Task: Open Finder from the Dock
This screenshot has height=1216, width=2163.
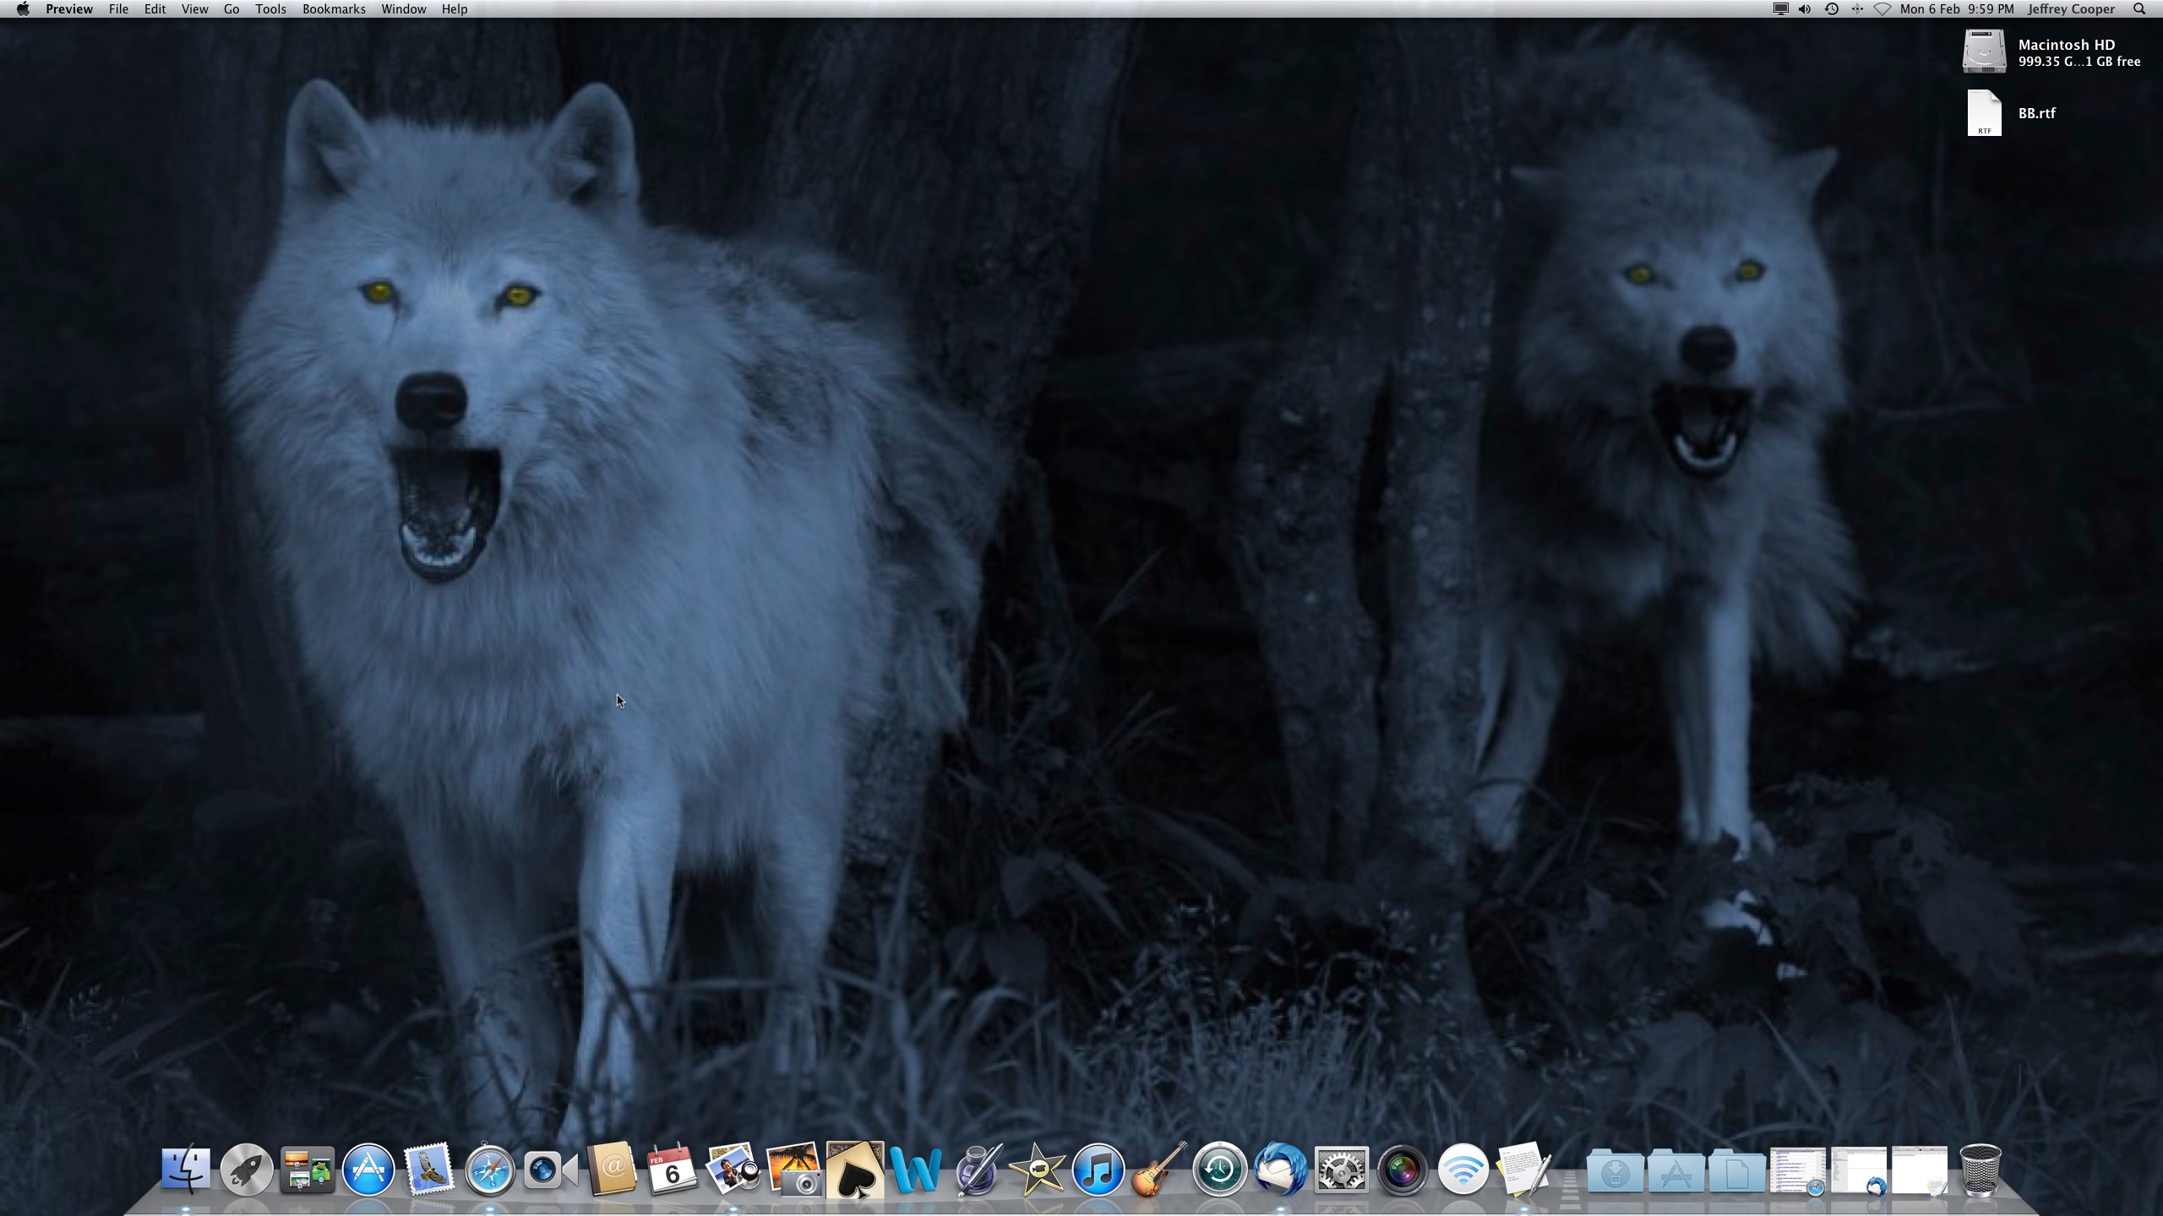Action: [185, 1170]
